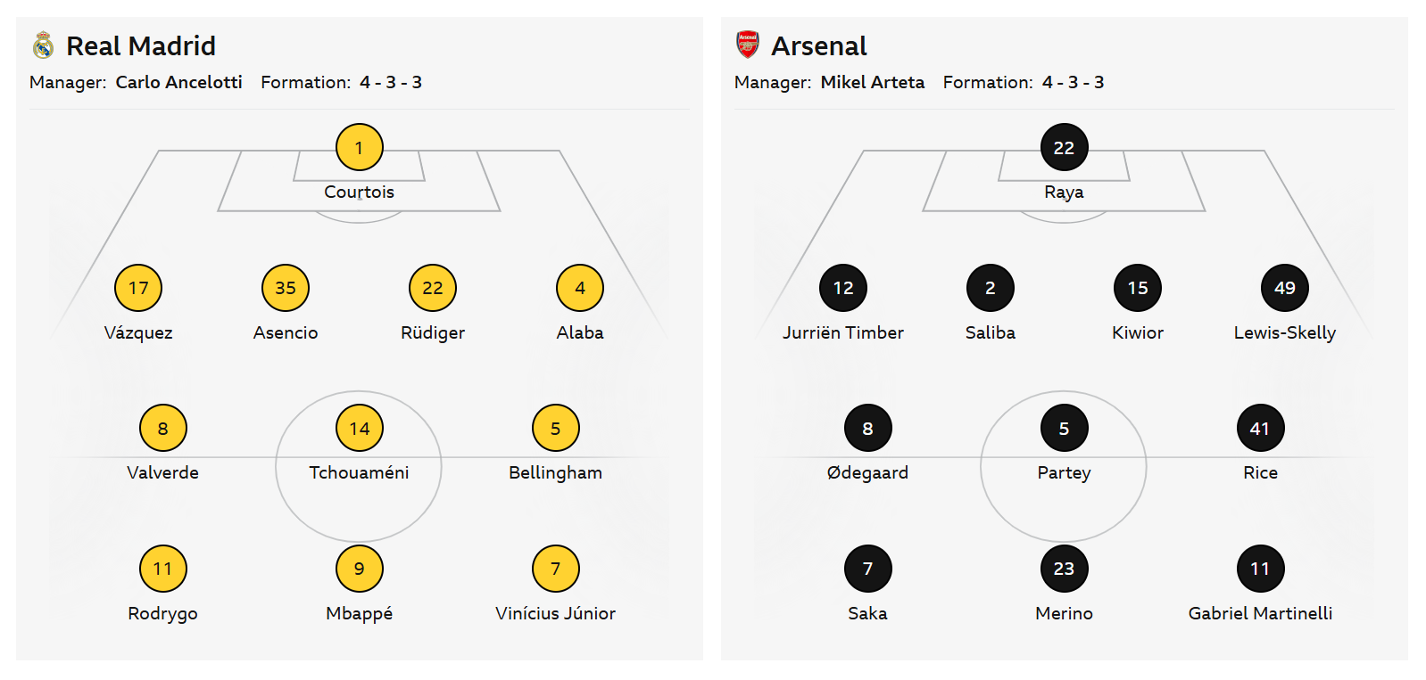Click the Real Madrid club crest
Image resolution: width=1426 pixels, height=680 pixels.
pos(43,45)
